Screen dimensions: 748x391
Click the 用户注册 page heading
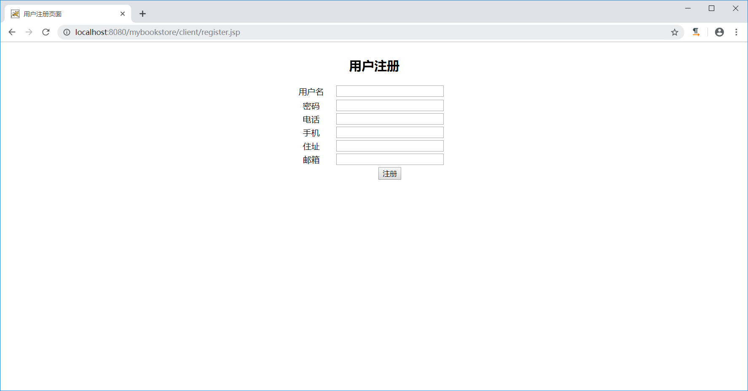(374, 66)
